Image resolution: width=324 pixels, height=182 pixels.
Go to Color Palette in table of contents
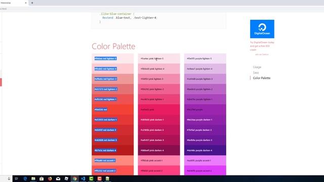click(x=262, y=78)
